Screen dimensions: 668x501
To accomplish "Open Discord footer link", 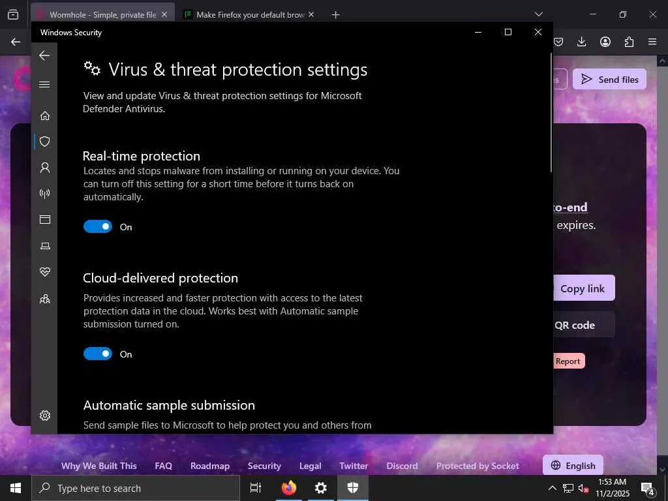I will click(x=402, y=466).
